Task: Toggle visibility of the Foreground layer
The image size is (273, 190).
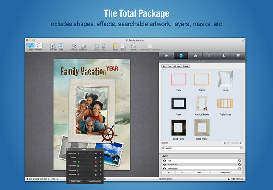Action: click(x=165, y=165)
